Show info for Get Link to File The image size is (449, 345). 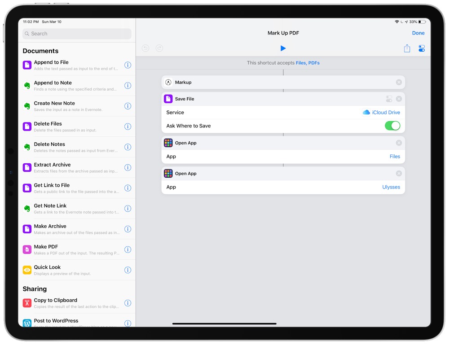point(128,188)
